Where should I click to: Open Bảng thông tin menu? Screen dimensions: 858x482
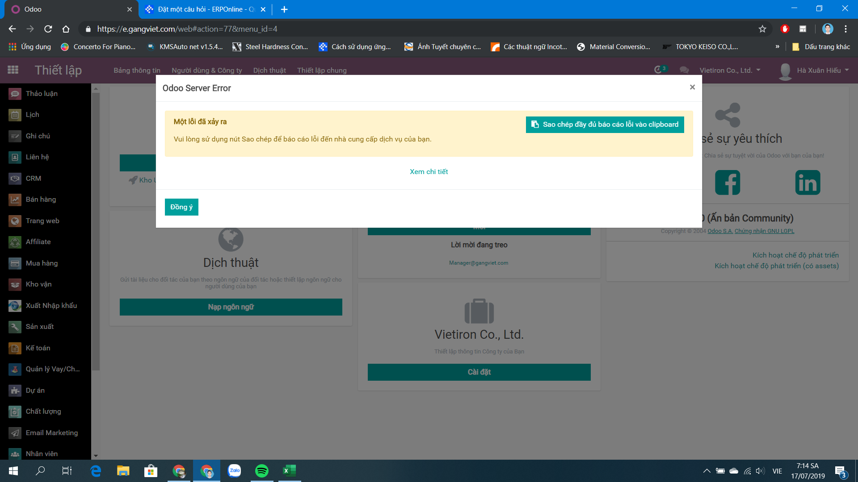[x=137, y=71]
